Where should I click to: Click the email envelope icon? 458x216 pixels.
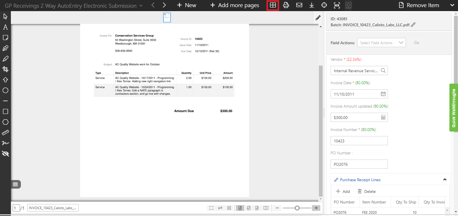299,5
